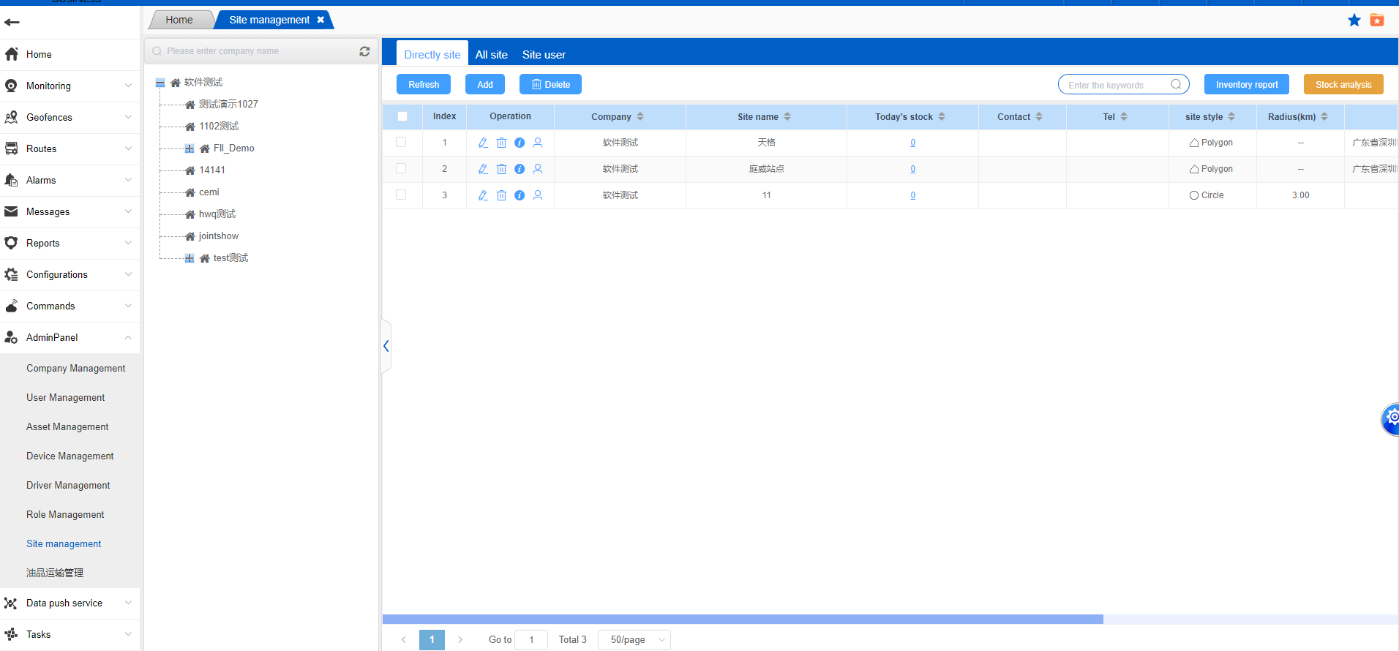Open the Site user tab
This screenshot has width=1399, height=651.
(x=544, y=55)
